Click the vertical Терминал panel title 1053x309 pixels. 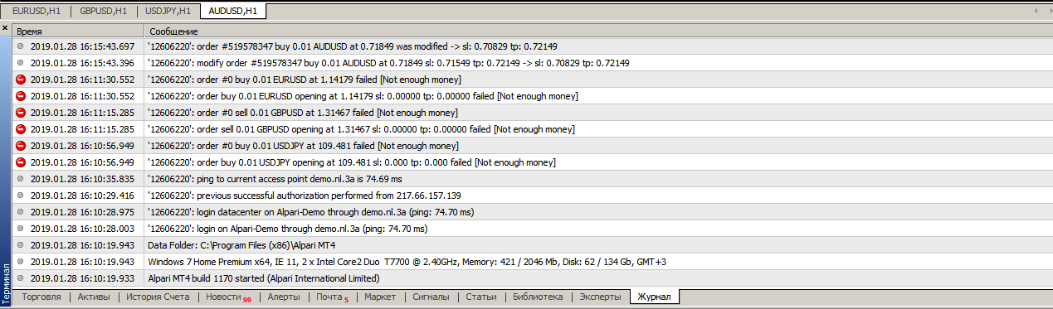[x=5, y=284]
